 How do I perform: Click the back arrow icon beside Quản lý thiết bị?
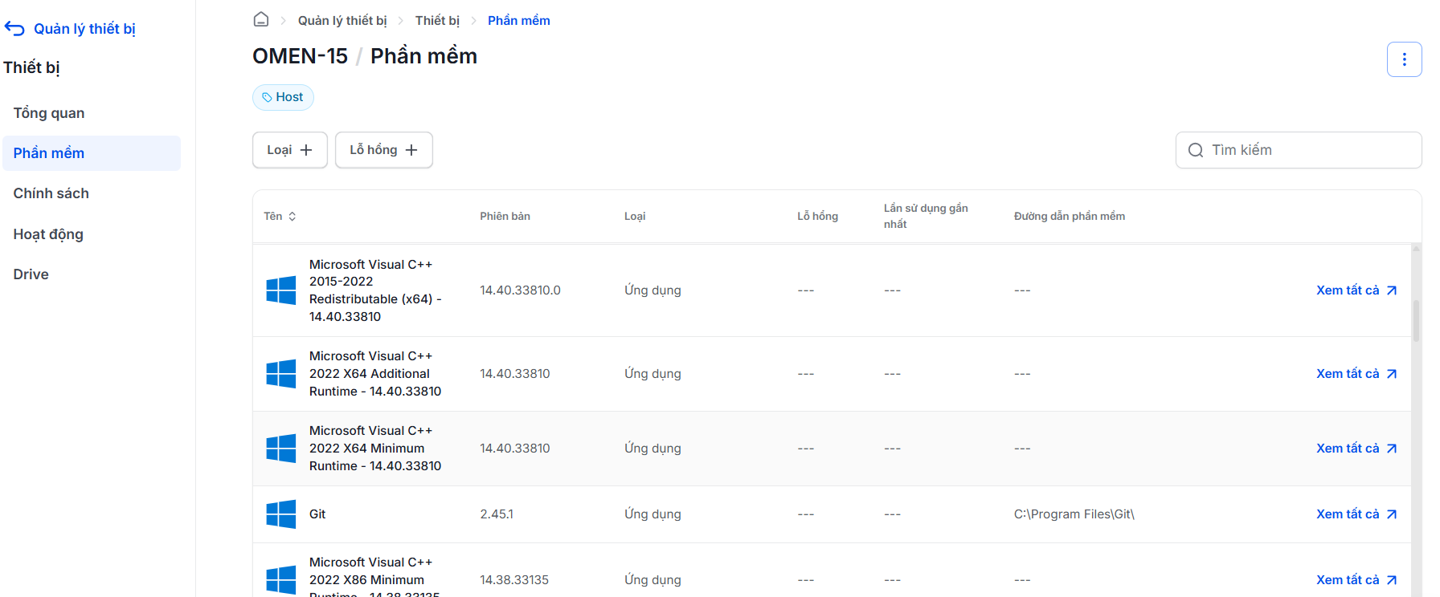tap(14, 29)
